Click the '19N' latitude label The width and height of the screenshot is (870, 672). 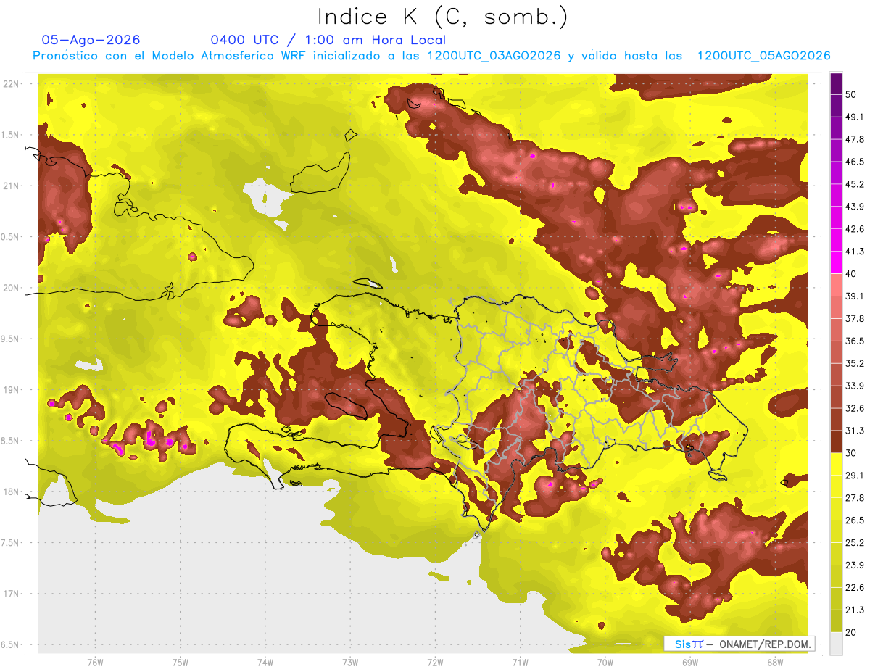coord(10,390)
